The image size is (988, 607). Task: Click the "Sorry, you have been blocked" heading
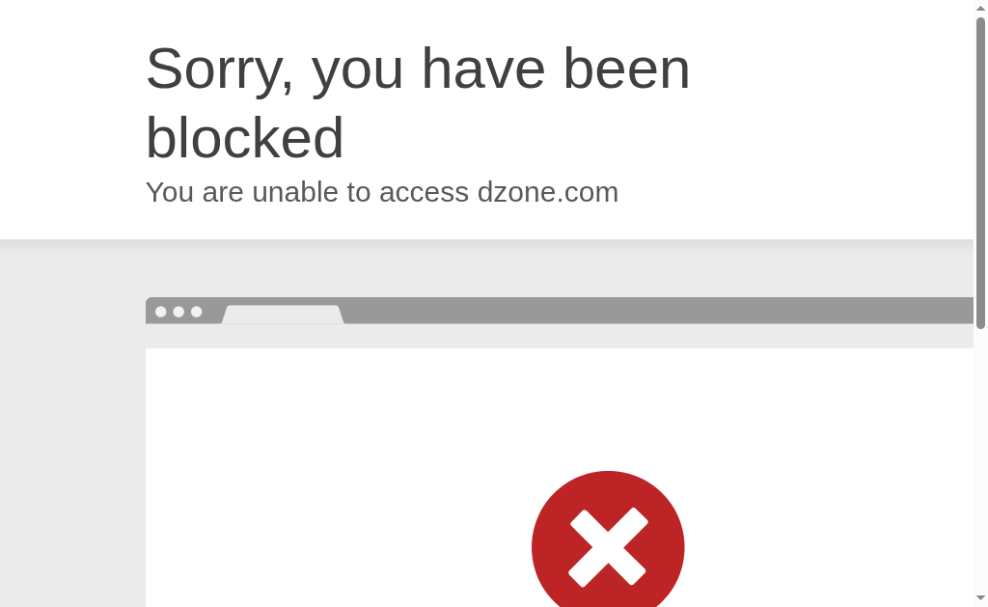click(418, 102)
